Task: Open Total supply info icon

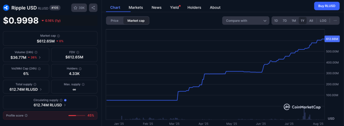Action: 35,84
